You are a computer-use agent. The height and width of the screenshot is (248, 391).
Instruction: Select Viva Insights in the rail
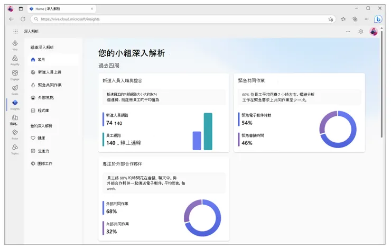[15, 105]
